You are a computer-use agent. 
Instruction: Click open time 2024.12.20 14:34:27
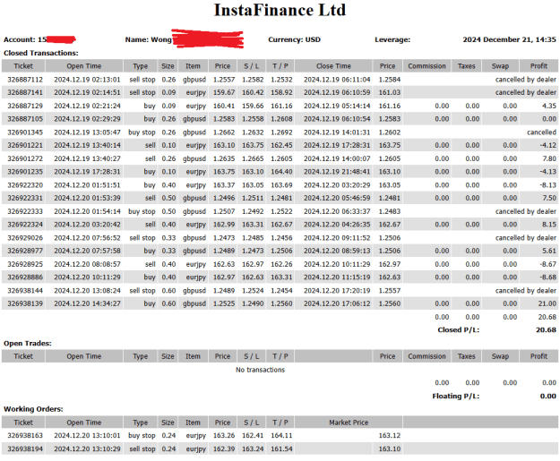click(87, 303)
